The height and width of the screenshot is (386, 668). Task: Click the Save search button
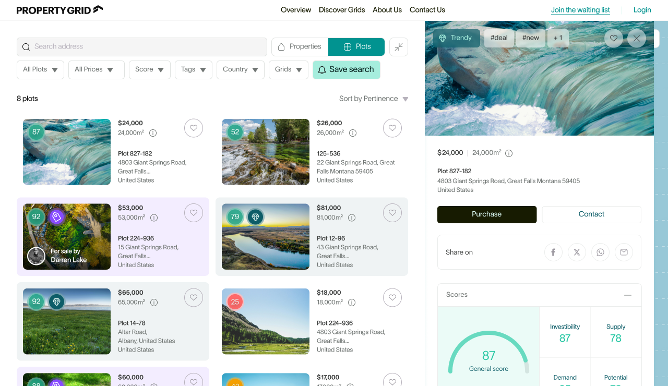(x=347, y=70)
